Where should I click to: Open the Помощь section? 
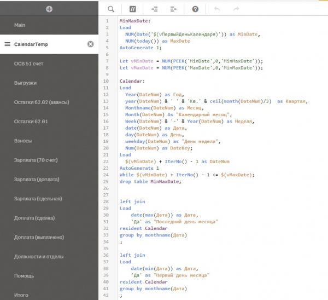[24, 275]
